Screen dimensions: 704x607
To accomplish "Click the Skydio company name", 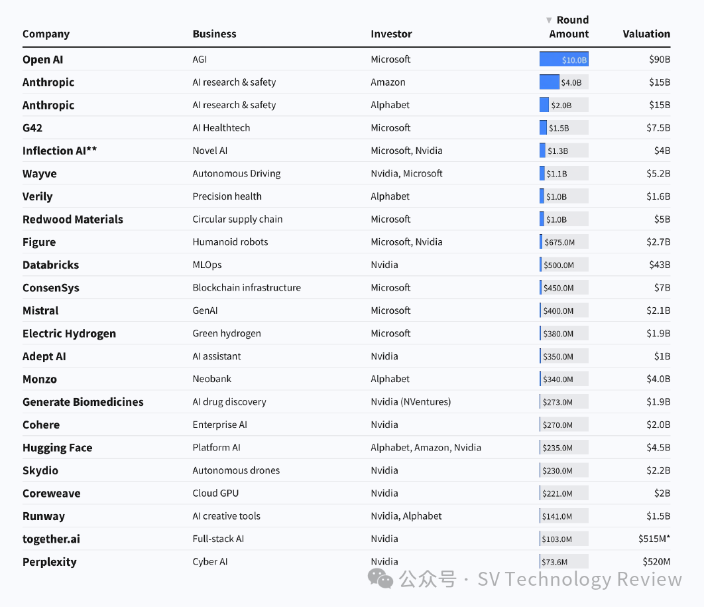I will (40, 471).
